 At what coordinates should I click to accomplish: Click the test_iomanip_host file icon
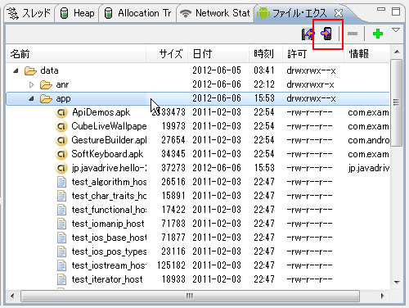tap(61, 224)
